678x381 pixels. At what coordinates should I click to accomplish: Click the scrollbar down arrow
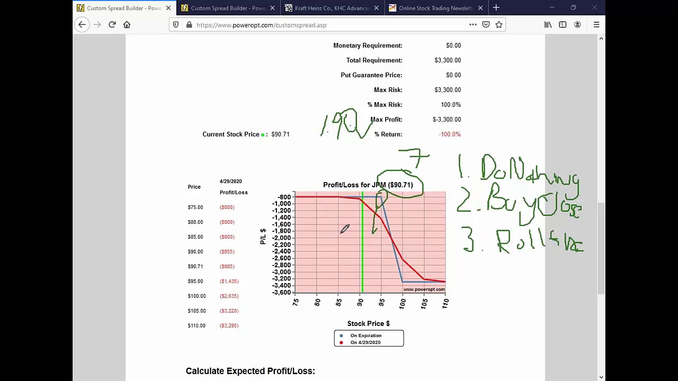click(601, 377)
